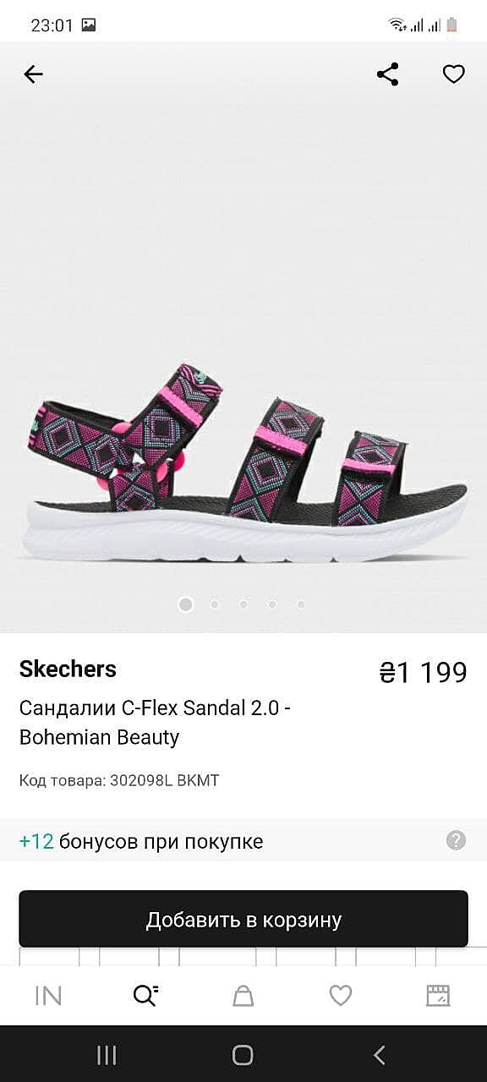Image resolution: width=487 pixels, height=1082 pixels.
Task: Open the IN home tab
Action: point(48,996)
